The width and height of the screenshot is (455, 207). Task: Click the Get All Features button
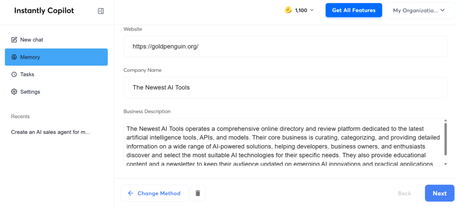pyautogui.click(x=354, y=10)
